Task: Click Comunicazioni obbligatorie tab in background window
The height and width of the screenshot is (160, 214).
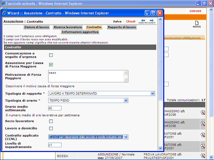Action: point(184,38)
